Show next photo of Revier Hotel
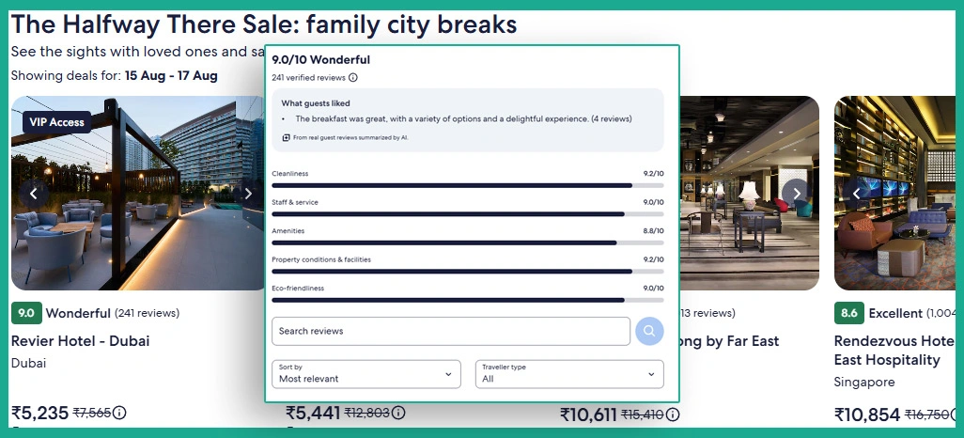 tap(248, 194)
